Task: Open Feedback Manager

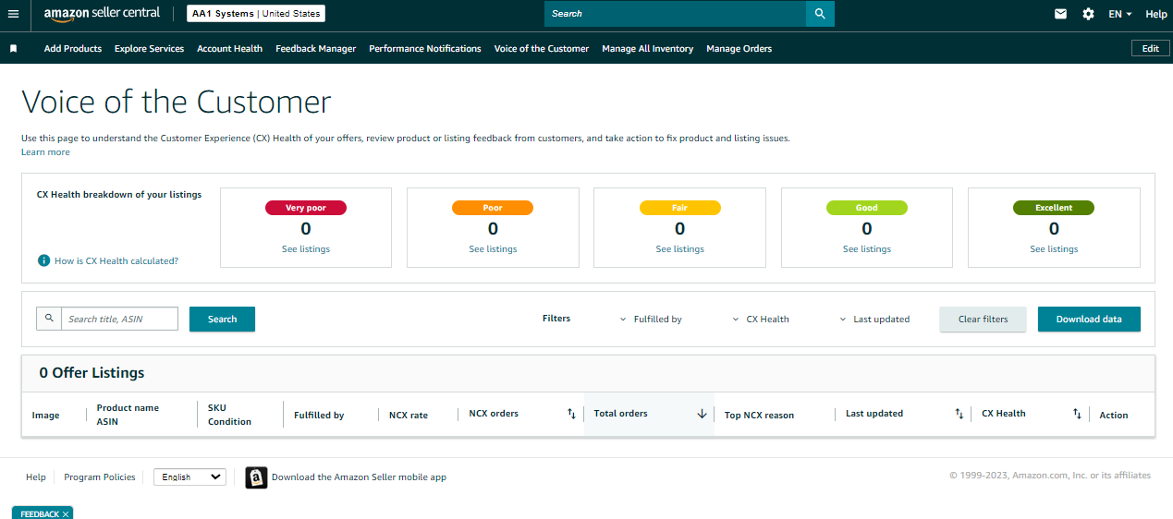Action: (x=315, y=49)
